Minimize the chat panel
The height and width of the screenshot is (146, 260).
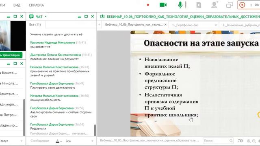point(80,17)
